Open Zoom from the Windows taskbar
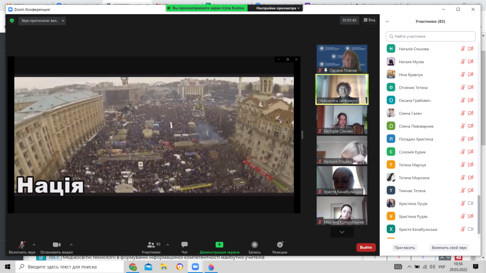The width and height of the screenshot is (486, 273). [195, 267]
